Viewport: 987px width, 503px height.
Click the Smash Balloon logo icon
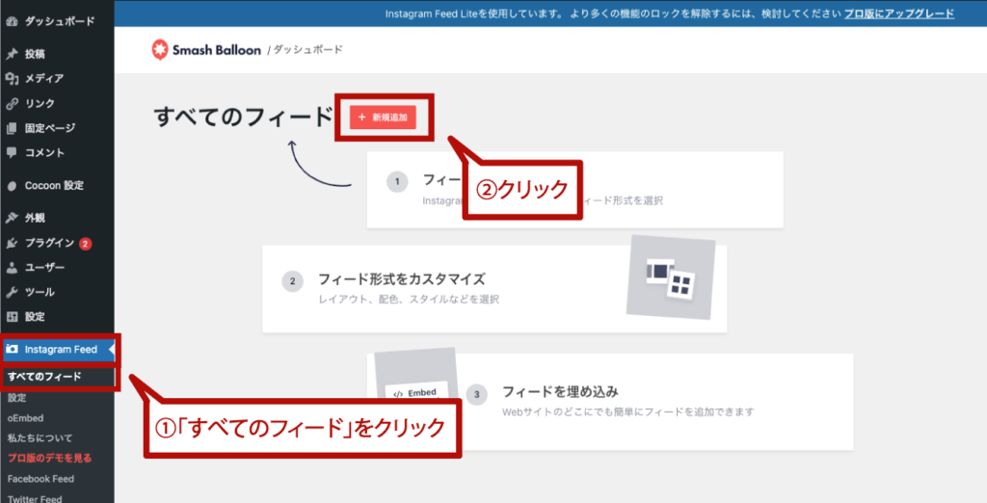[160, 50]
